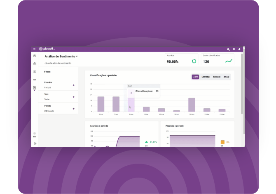Open the user profile icon
Image resolution: width=276 pixels, height=194 pixels.
coord(239,49)
